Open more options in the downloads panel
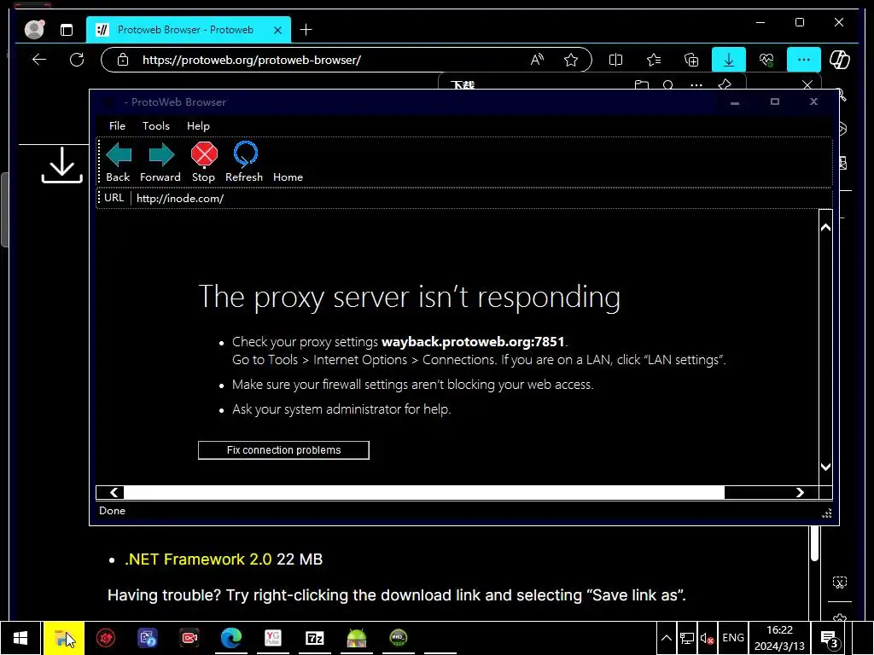The height and width of the screenshot is (655, 874). point(696,84)
